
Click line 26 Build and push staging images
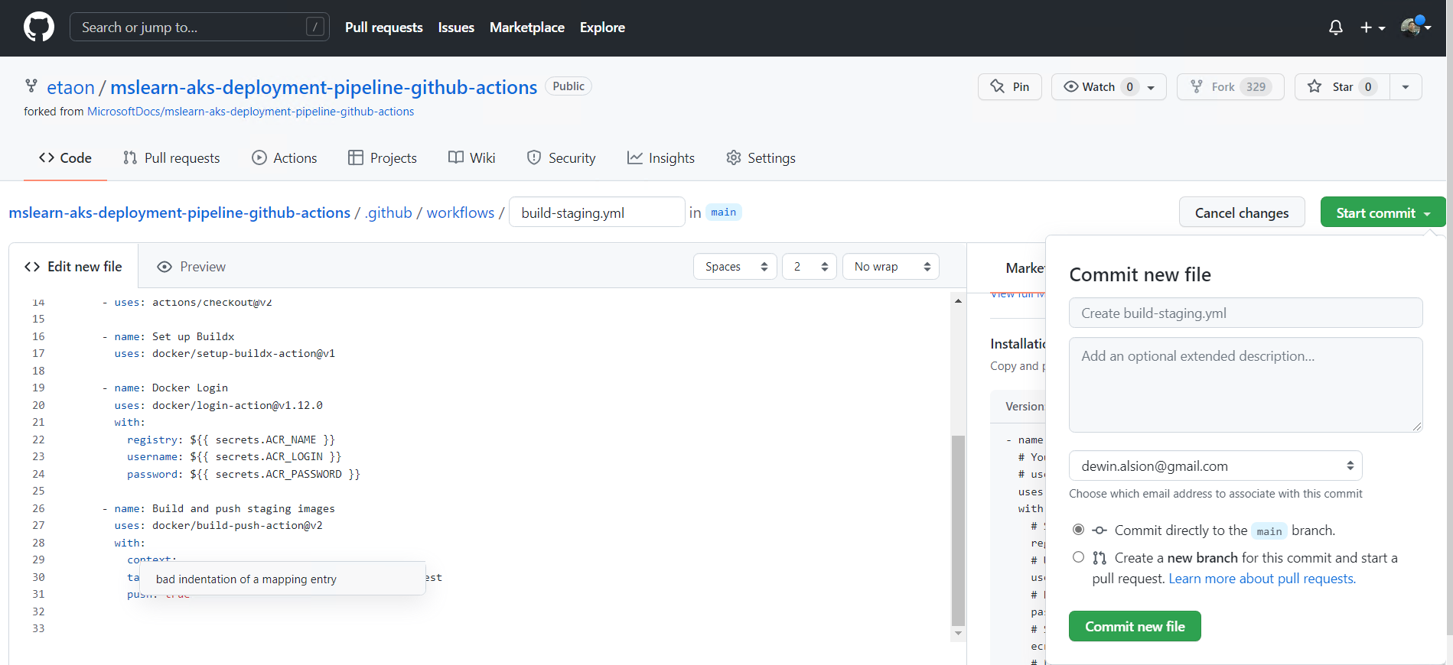coord(219,508)
